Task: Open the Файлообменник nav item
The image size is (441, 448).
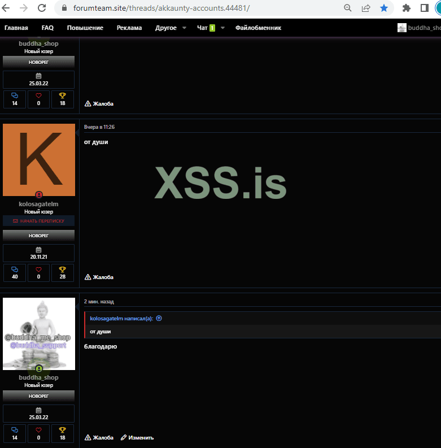Action: pos(258,28)
